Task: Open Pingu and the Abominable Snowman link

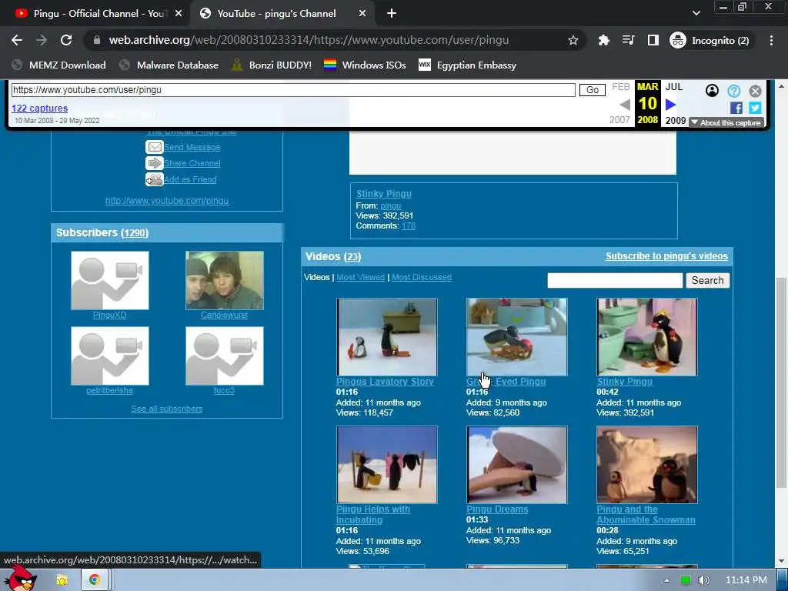Action: 646,515
